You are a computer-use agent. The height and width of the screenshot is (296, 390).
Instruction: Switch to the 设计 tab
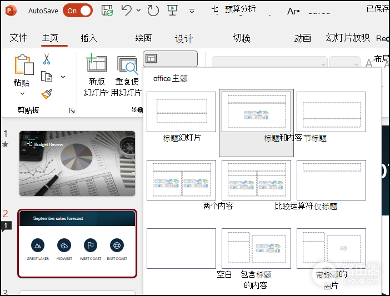pos(183,39)
